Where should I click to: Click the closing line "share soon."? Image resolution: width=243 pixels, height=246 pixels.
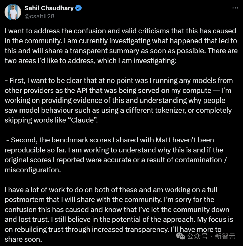23,239
